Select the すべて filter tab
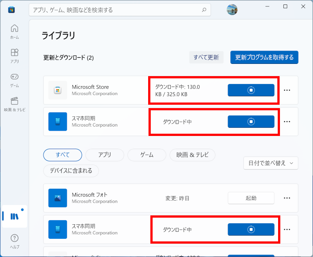 62,155
